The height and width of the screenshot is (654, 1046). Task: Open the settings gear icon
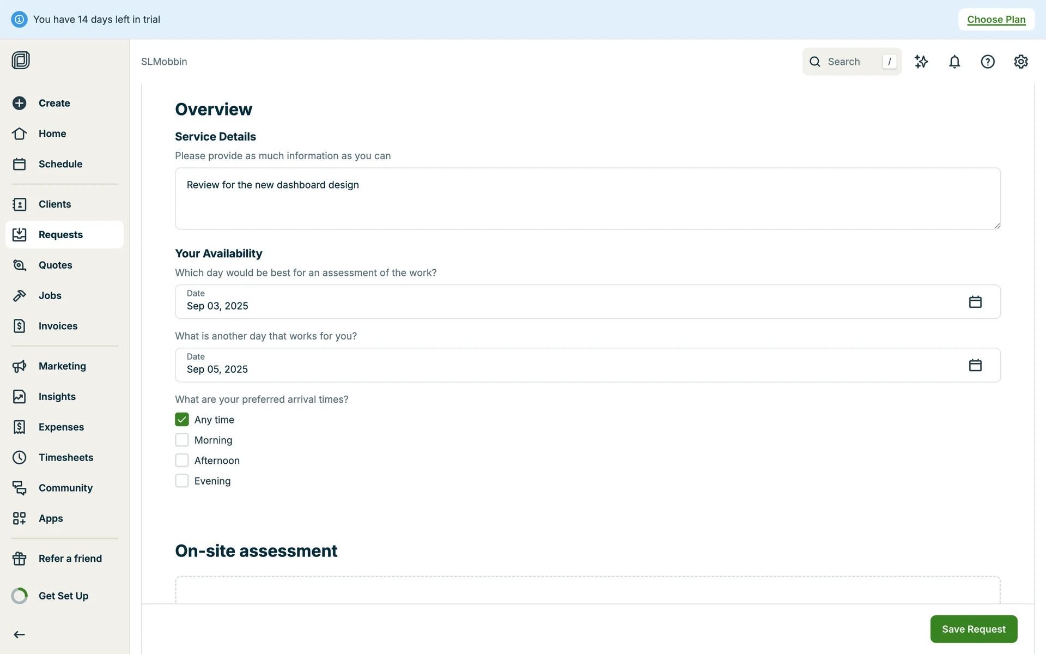tap(1021, 62)
